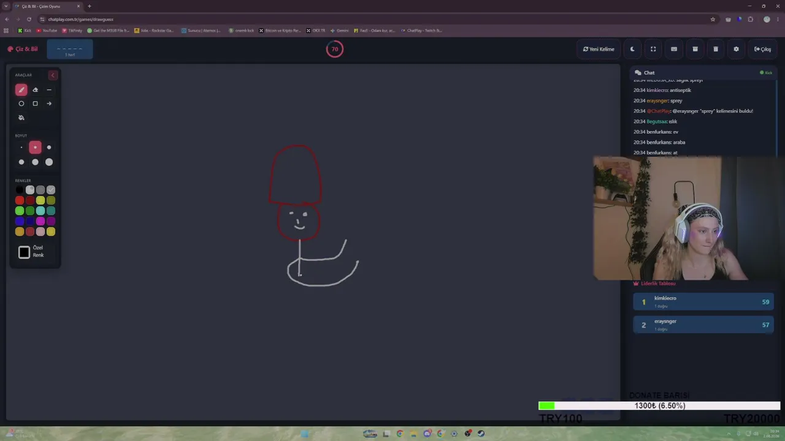Open the keyboard icon button in top bar
This screenshot has height=441, width=785.
[674, 49]
